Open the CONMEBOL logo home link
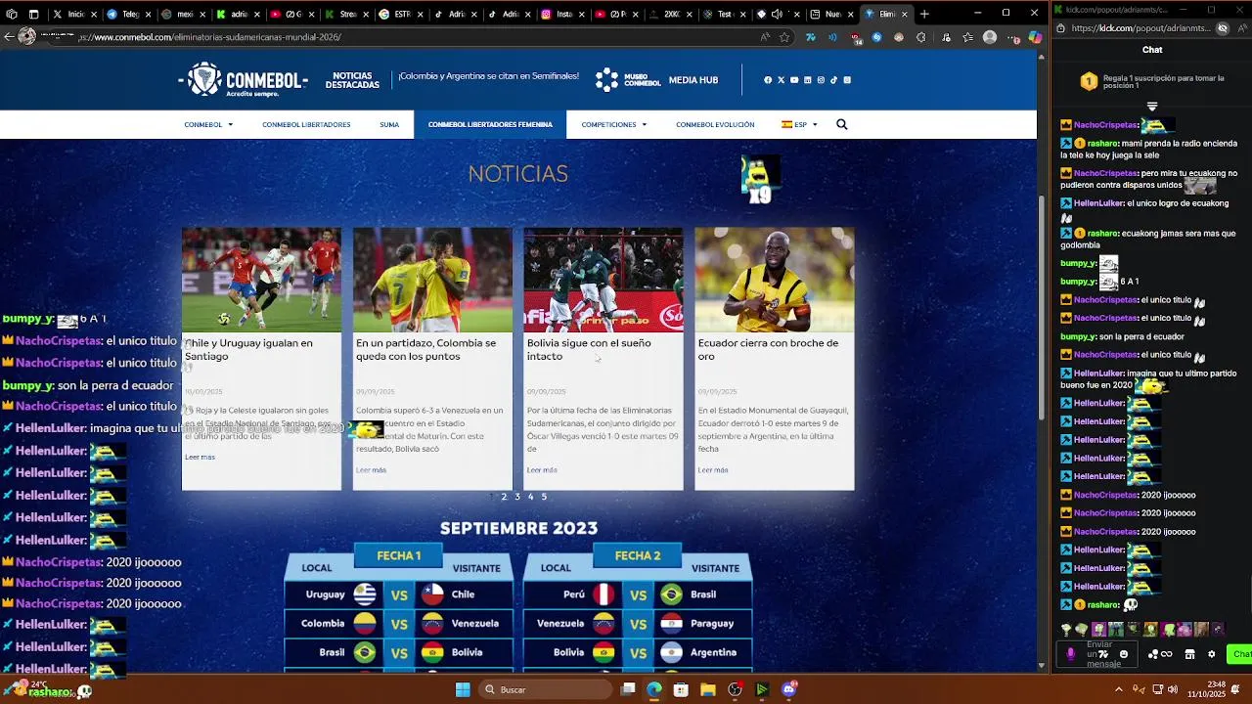1252x704 pixels. [244, 80]
